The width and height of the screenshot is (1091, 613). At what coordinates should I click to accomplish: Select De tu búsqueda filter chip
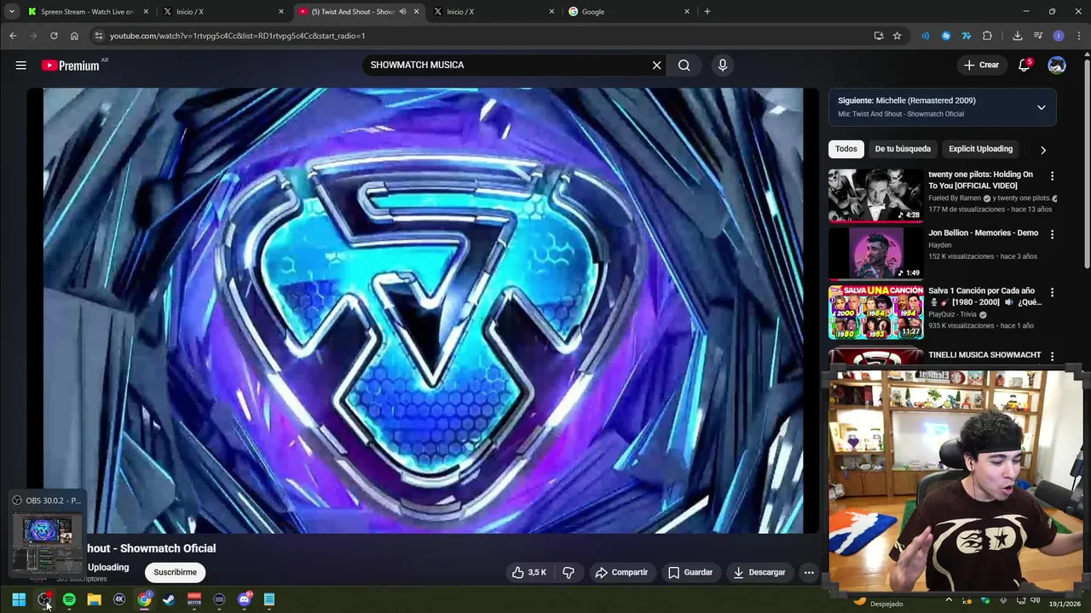(903, 149)
